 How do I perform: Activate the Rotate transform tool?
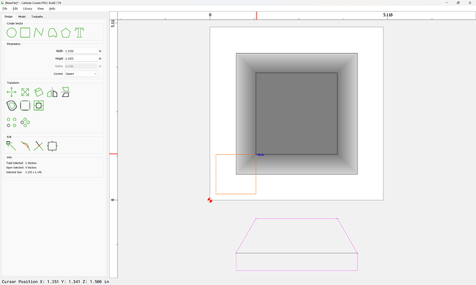[x=39, y=92]
